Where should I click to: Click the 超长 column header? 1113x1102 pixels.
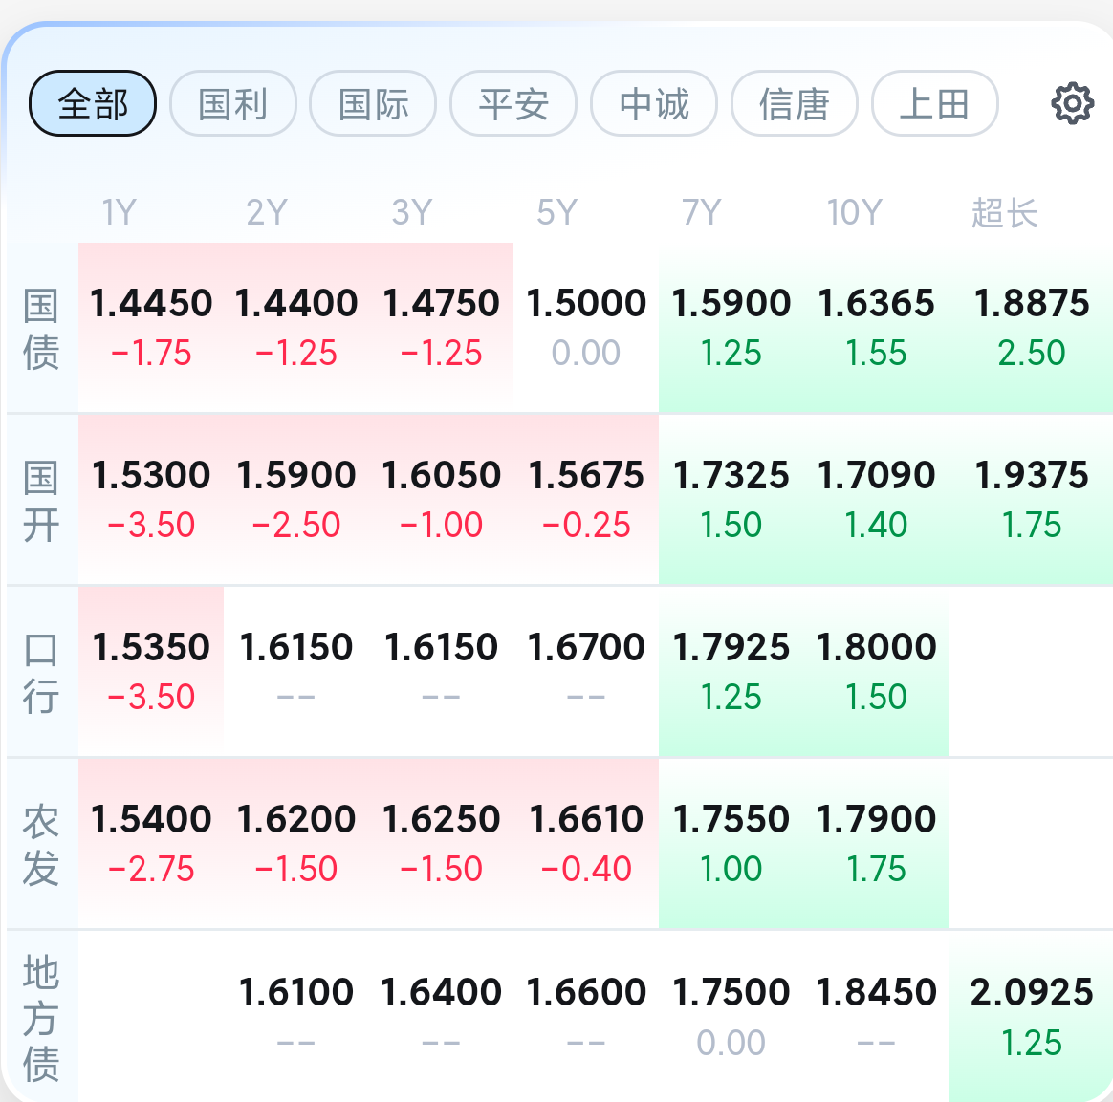coord(1004,212)
